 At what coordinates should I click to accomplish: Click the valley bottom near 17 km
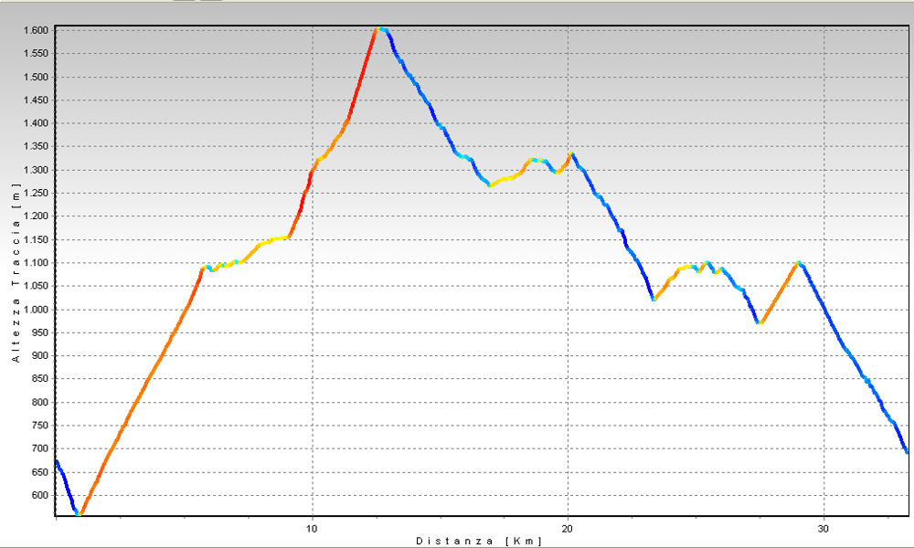491,185
